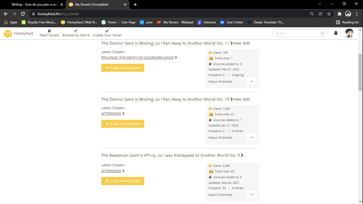The width and height of the screenshot is (363, 204).
Task: Click View /Edit for Vol. 10
Action: pyautogui.click(x=241, y=99)
